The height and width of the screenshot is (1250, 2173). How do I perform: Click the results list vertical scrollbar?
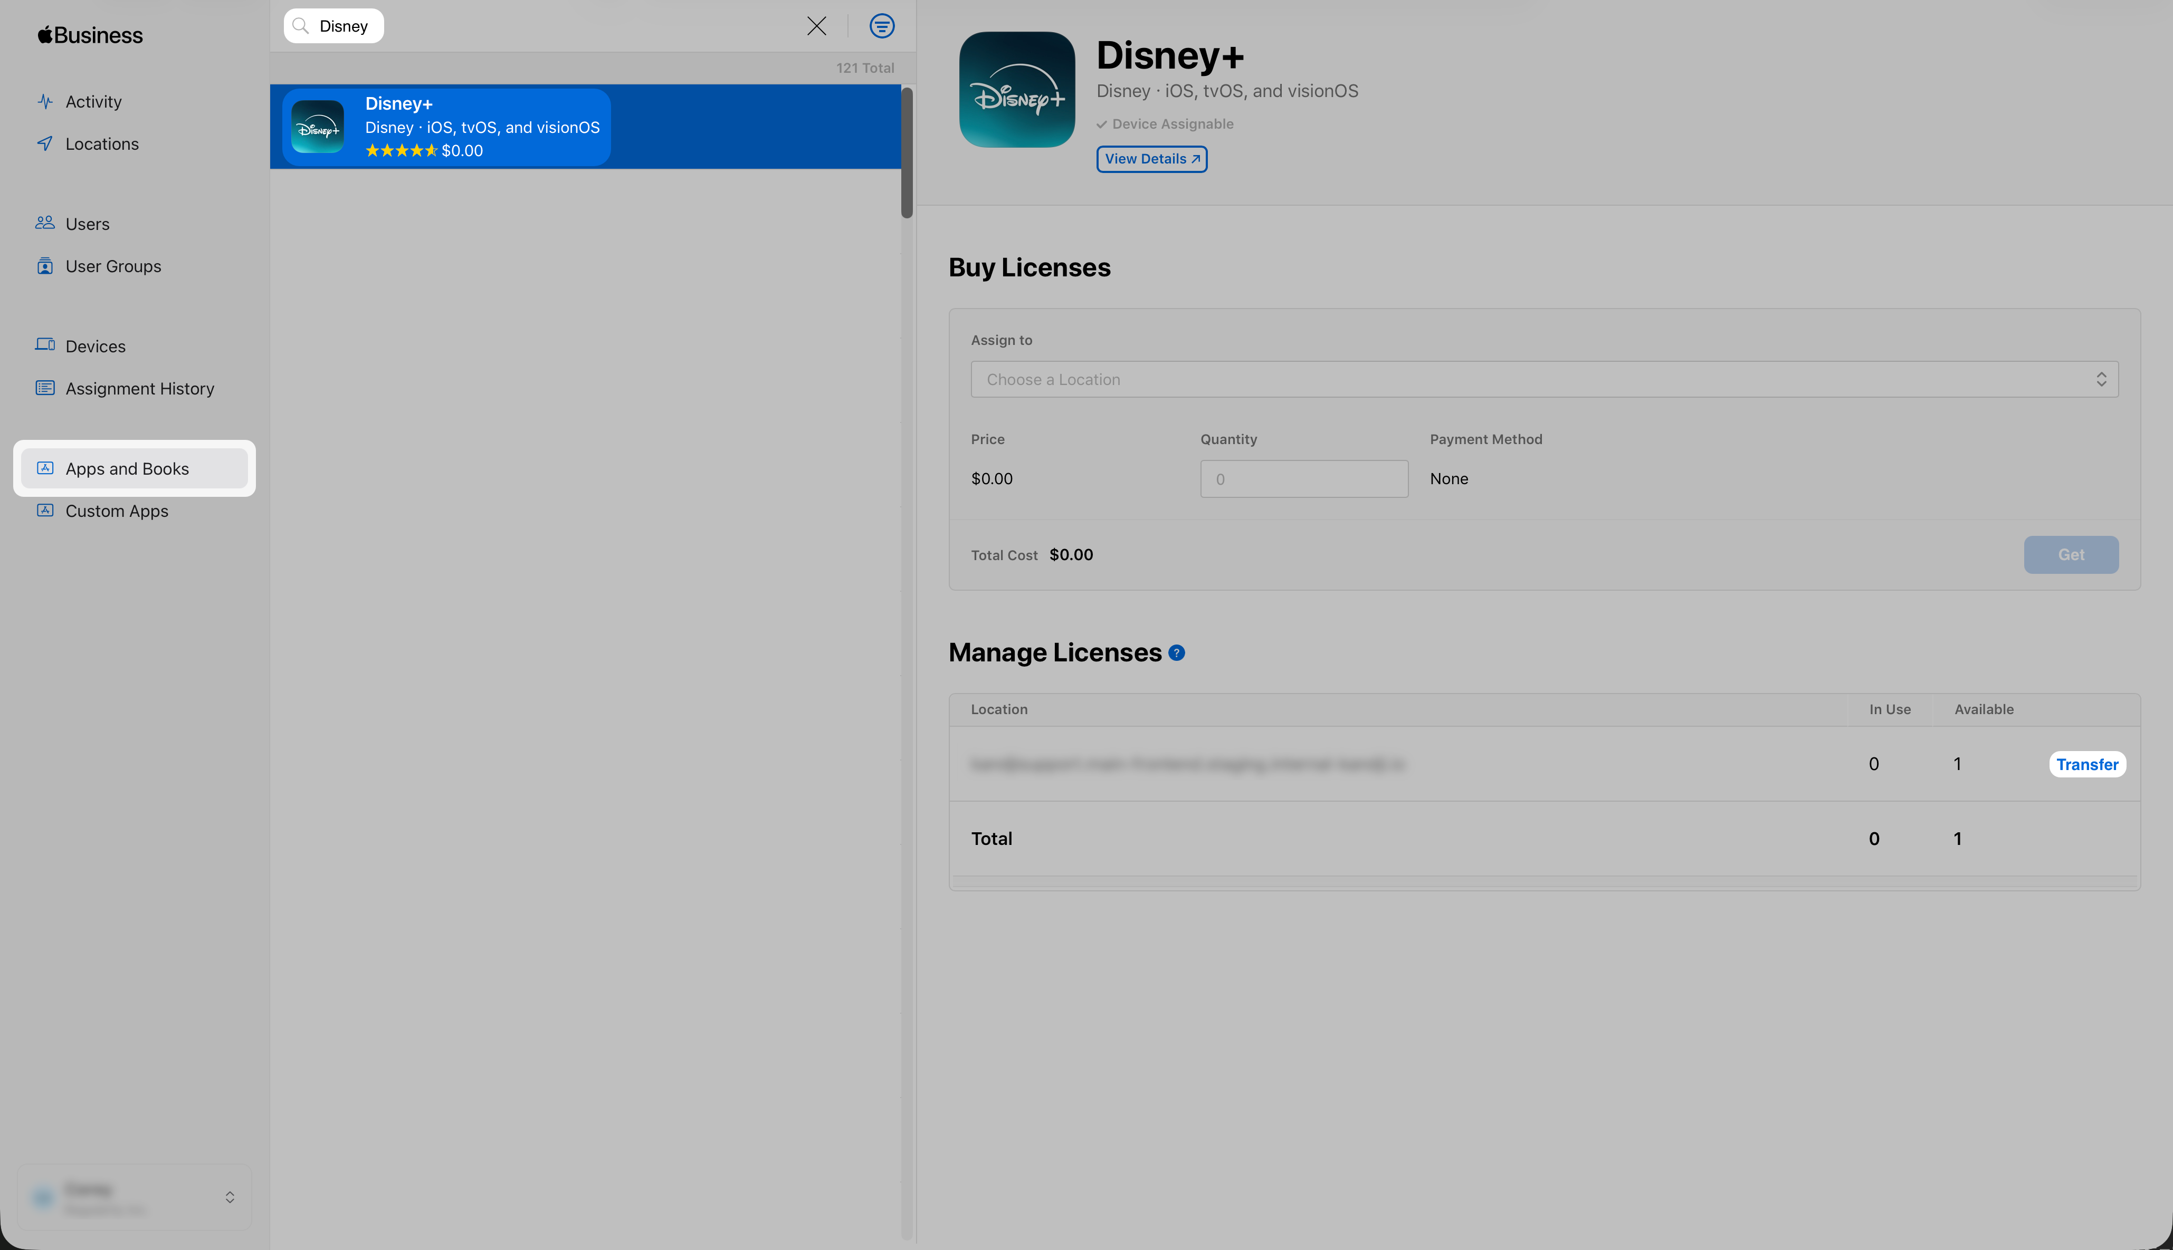906,153
